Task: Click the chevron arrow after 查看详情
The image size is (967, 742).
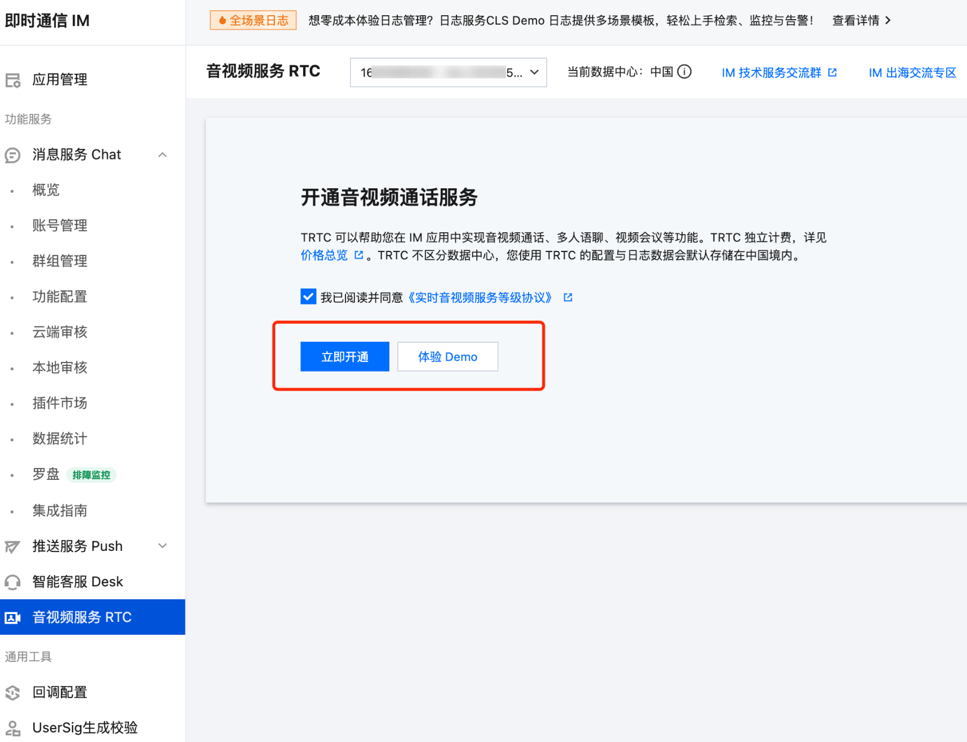Action: (x=888, y=20)
